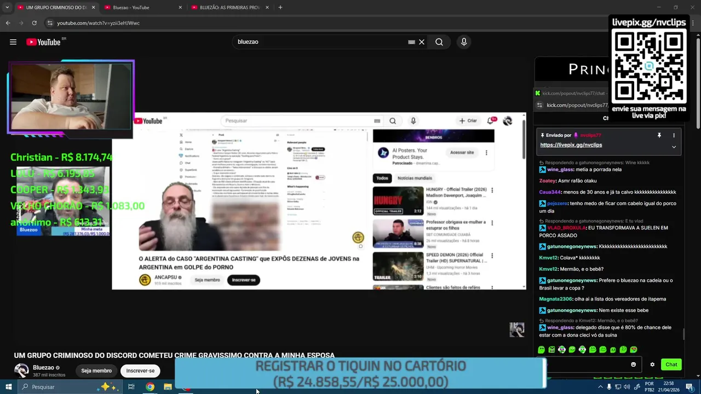Screen dimensions: 701x394
Task: Open the on-screen keyboard in search box
Action: coord(411,42)
